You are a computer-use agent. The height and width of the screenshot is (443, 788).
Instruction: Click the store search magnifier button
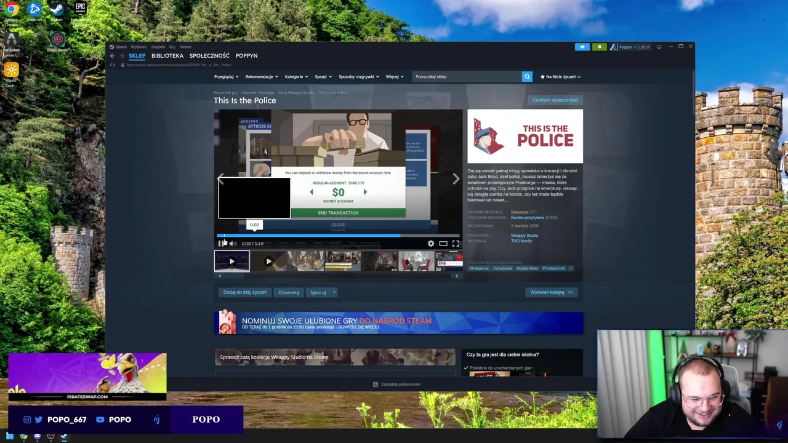coord(527,76)
